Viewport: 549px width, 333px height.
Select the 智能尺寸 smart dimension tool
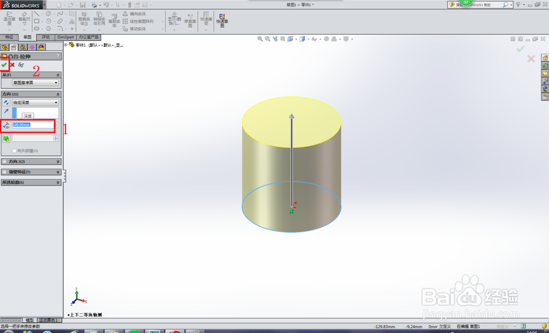pos(24,19)
